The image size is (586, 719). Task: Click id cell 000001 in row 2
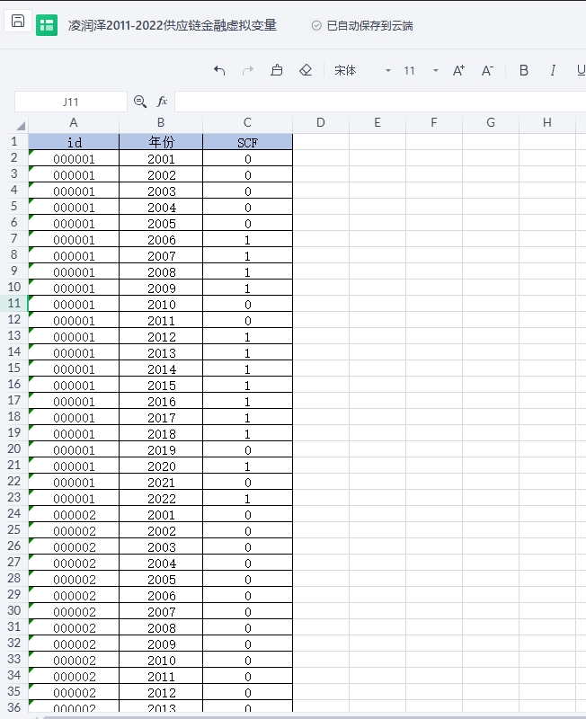(x=74, y=159)
